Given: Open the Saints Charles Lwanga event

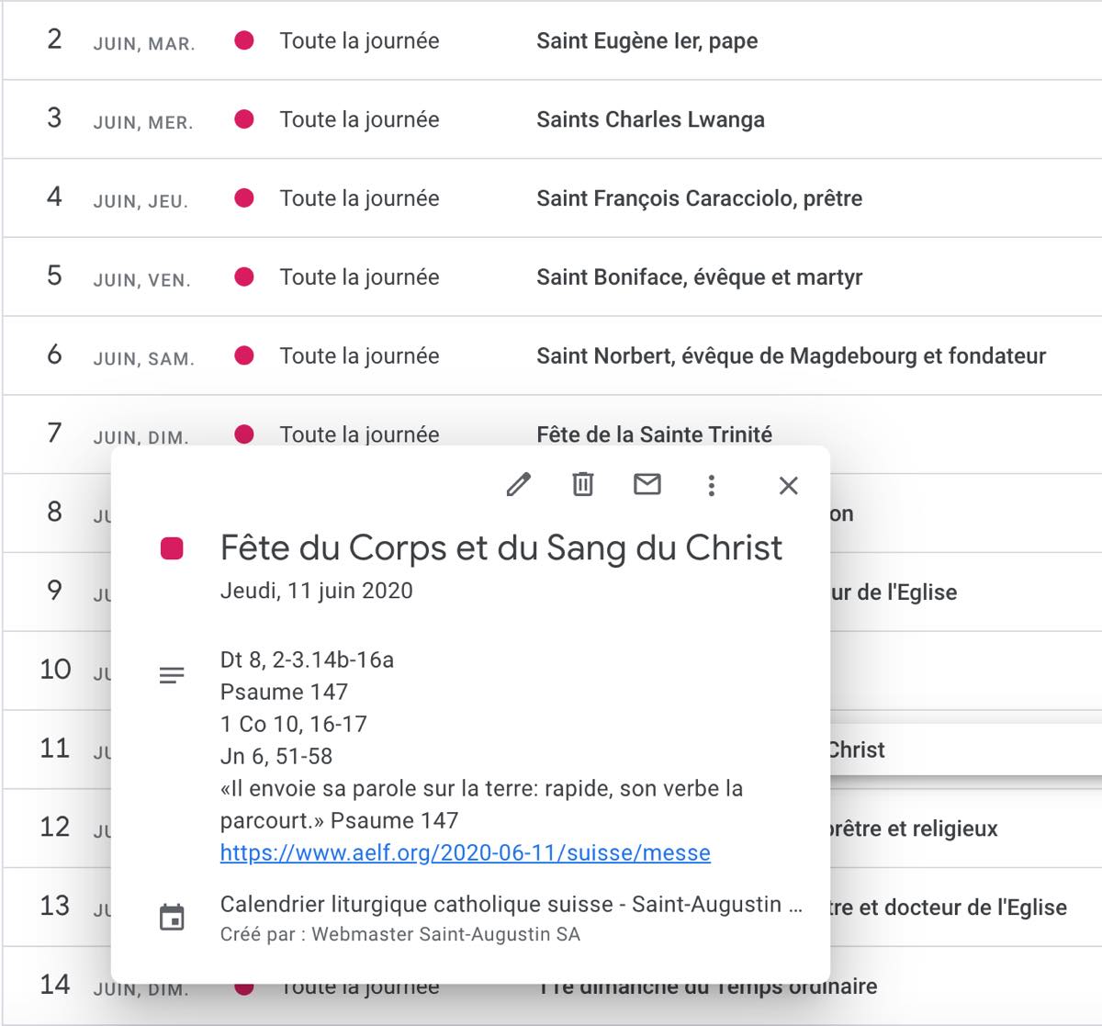Looking at the screenshot, I should coord(650,119).
